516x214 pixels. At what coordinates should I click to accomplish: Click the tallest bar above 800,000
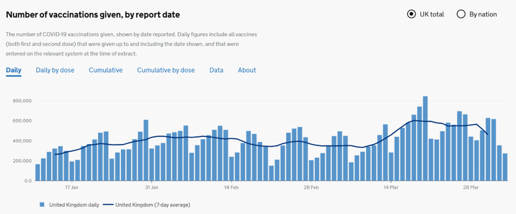click(x=425, y=138)
